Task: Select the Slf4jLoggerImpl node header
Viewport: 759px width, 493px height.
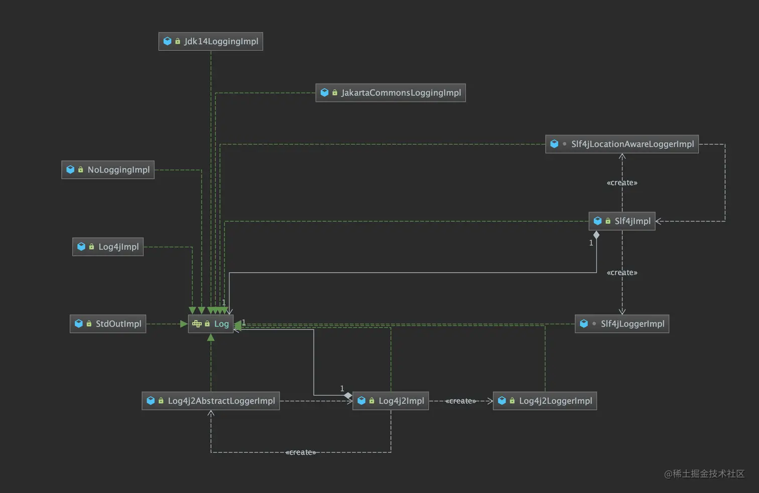Action: (622, 323)
